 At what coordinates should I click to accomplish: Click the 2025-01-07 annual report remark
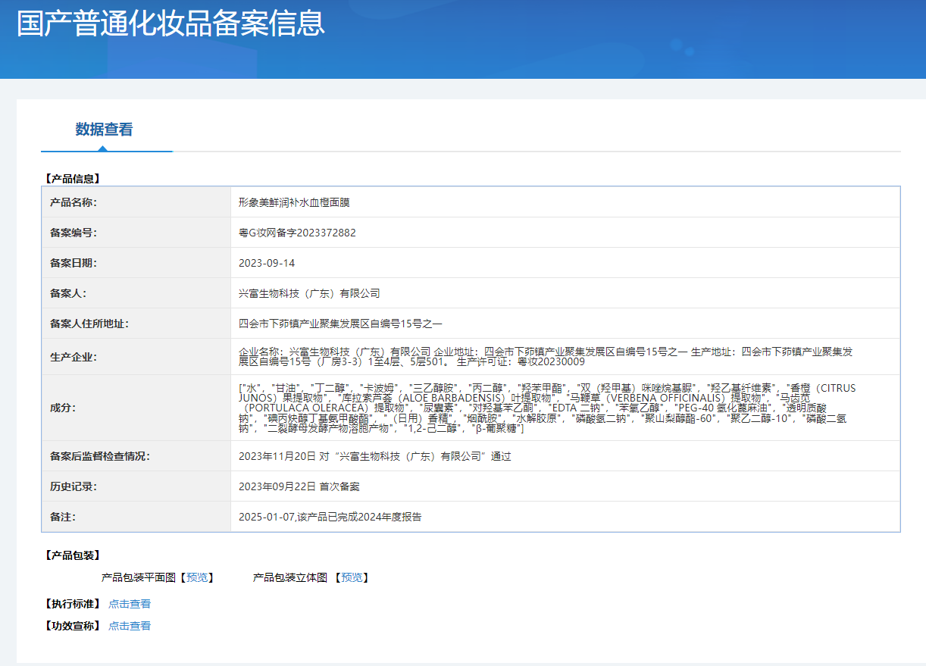330,517
